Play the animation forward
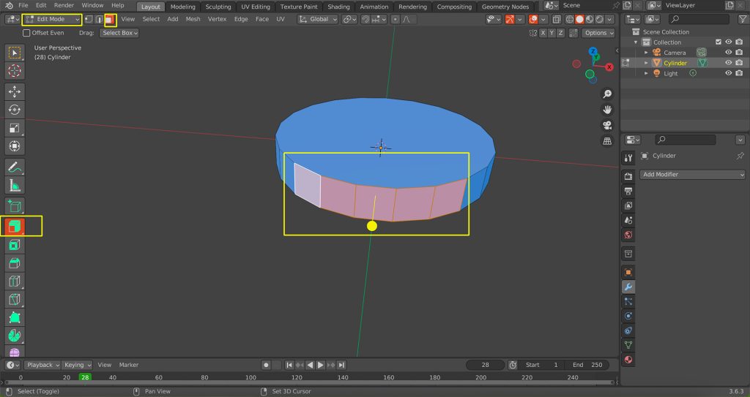This screenshot has width=750, height=397. click(321, 365)
